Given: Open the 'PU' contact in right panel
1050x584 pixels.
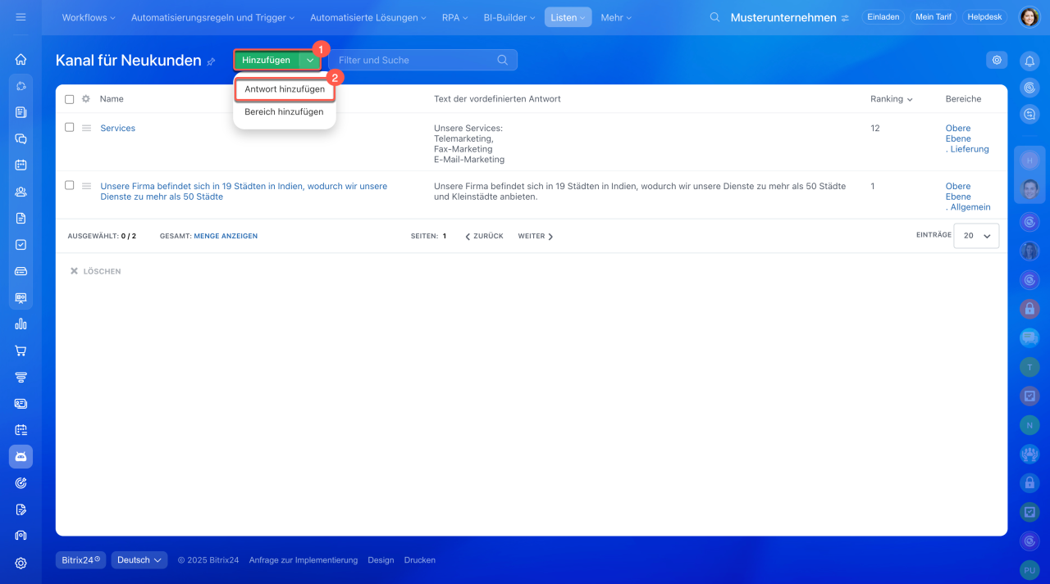Looking at the screenshot, I should pyautogui.click(x=1029, y=570).
